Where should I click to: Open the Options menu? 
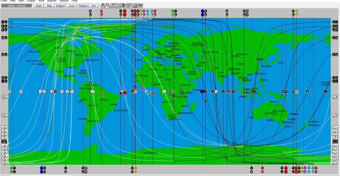pos(64,1)
